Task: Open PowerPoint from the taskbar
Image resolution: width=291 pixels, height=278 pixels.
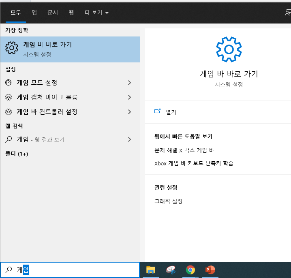Action: 210,270
